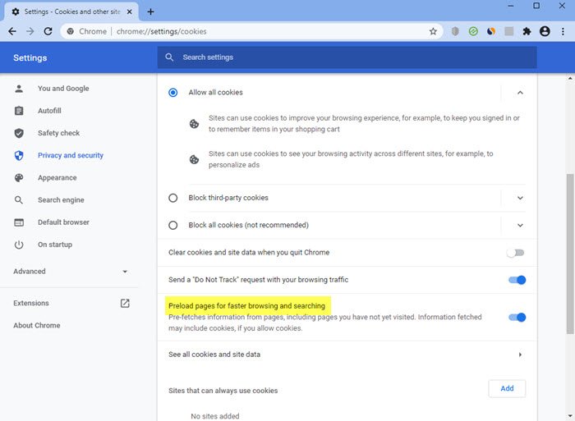Collapse the Allow all cookies details chevron
The height and width of the screenshot is (421, 575).
tap(520, 93)
